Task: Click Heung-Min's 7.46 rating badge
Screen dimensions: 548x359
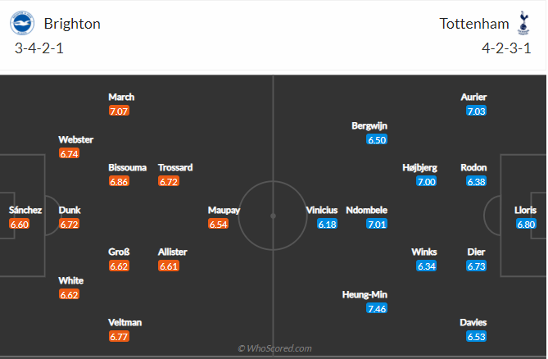Action: (x=377, y=308)
